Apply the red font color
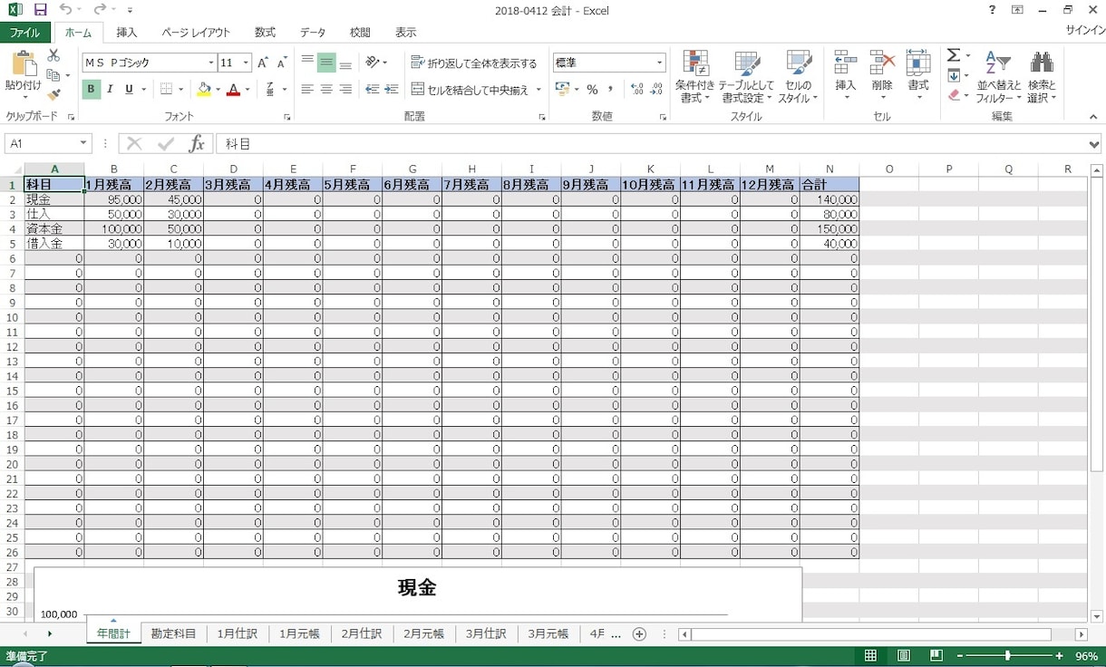 [234, 89]
